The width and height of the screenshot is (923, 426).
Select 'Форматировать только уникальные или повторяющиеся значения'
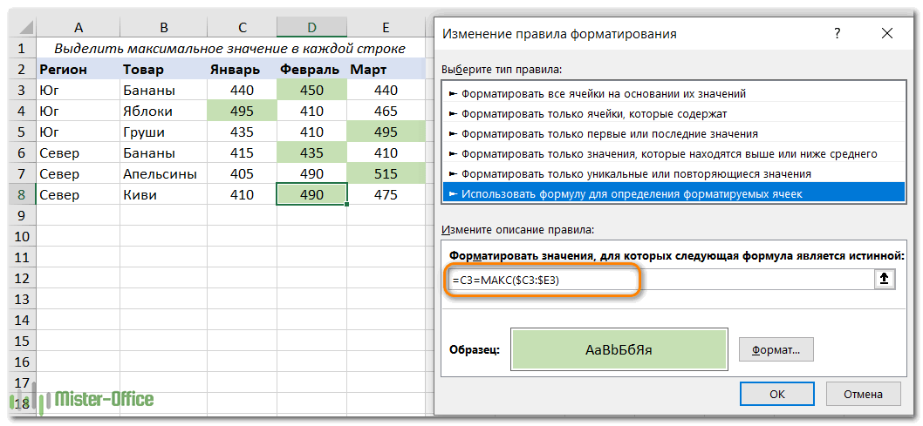[636, 173]
